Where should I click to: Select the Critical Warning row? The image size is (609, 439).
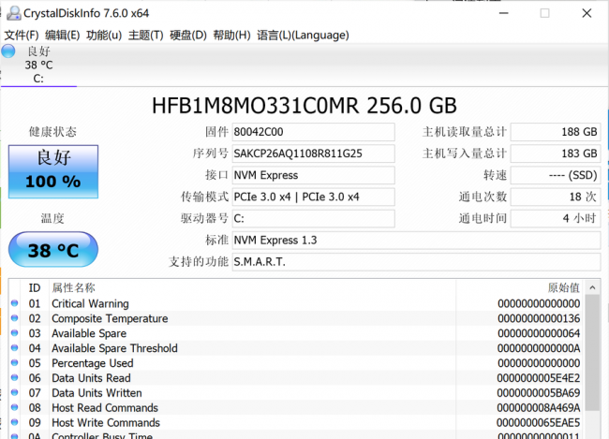[296, 303]
